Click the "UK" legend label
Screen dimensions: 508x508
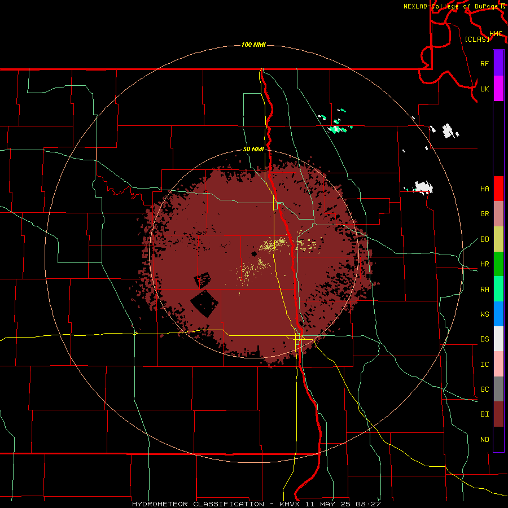(x=484, y=89)
